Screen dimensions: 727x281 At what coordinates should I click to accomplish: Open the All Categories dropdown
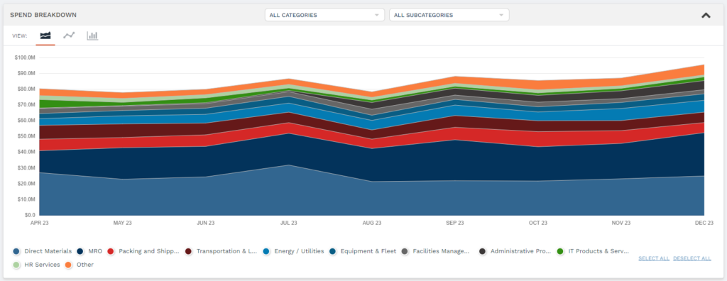(324, 15)
